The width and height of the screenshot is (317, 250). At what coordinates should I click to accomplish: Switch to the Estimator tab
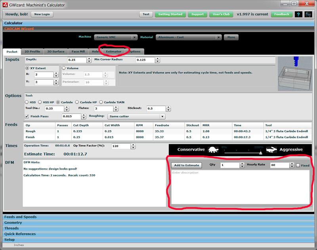(x=114, y=52)
